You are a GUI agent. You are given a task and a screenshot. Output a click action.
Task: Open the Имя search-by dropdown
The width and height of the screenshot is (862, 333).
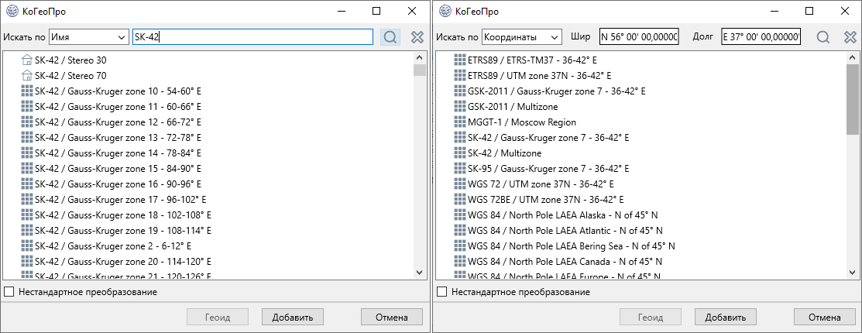tap(89, 37)
